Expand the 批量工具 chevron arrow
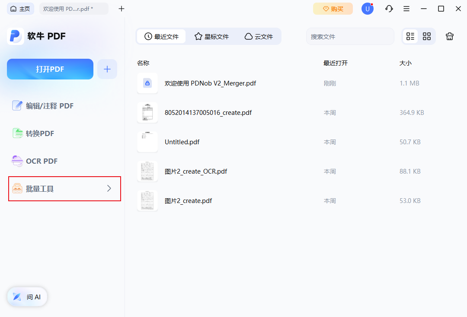 click(x=109, y=189)
